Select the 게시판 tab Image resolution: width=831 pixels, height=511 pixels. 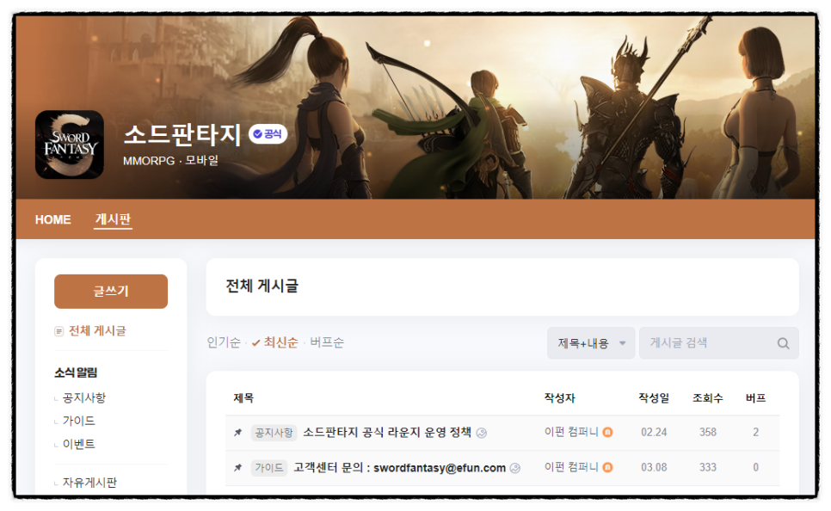[113, 219]
